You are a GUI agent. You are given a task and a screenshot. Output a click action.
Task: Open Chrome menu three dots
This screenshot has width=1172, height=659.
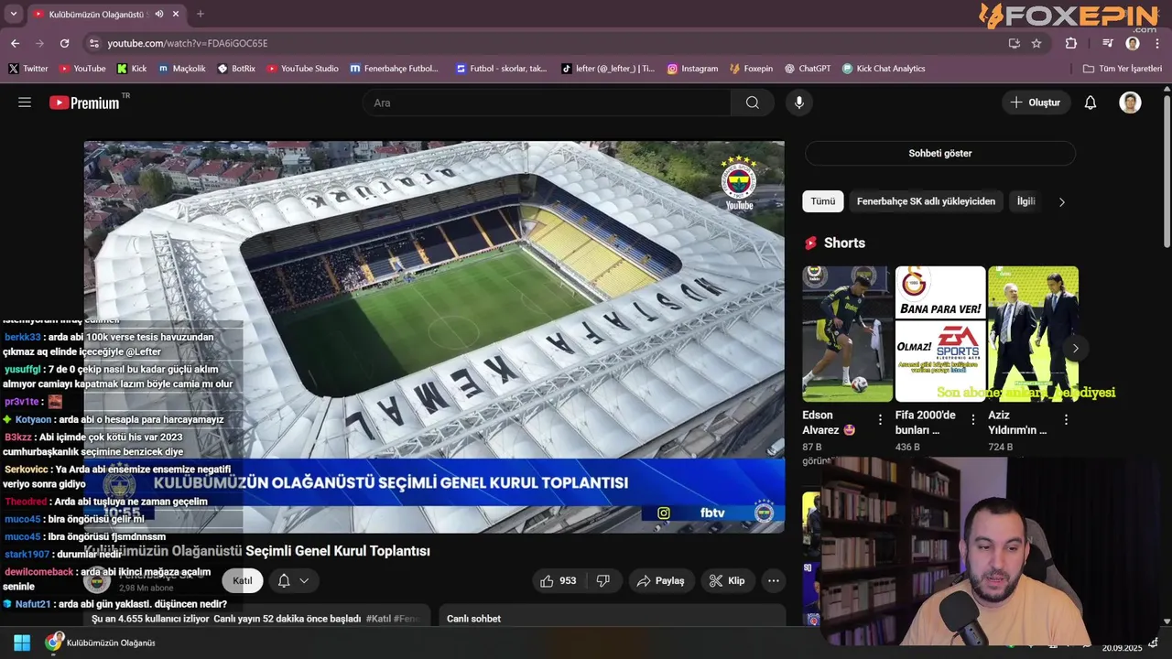pyautogui.click(x=1157, y=43)
